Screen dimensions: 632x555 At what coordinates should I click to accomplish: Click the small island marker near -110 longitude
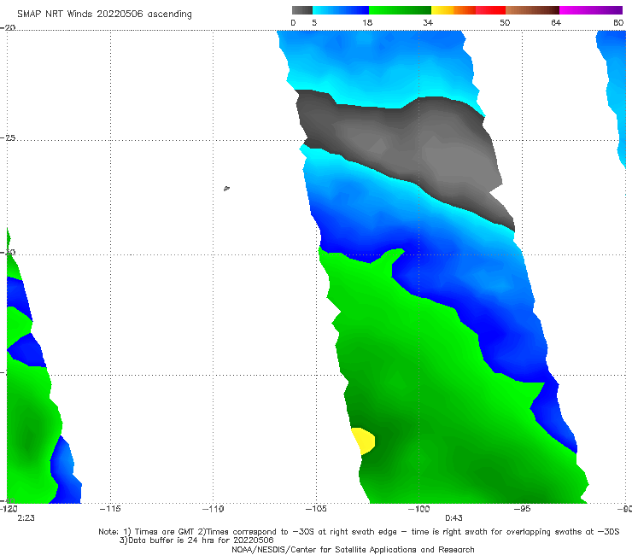(226, 188)
